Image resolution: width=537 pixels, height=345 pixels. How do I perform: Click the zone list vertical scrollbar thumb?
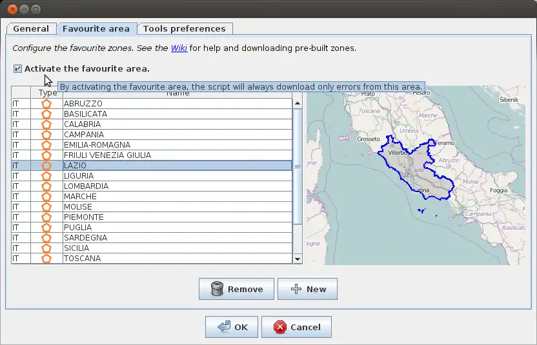(298, 166)
